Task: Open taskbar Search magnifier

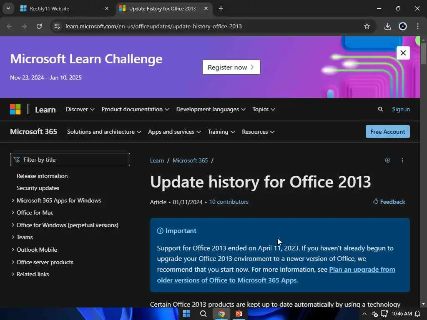Action: [203, 314]
